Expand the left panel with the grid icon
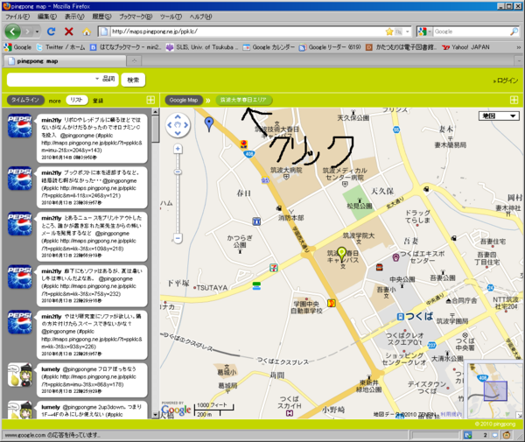The image size is (525, 442). pos(150,100)
